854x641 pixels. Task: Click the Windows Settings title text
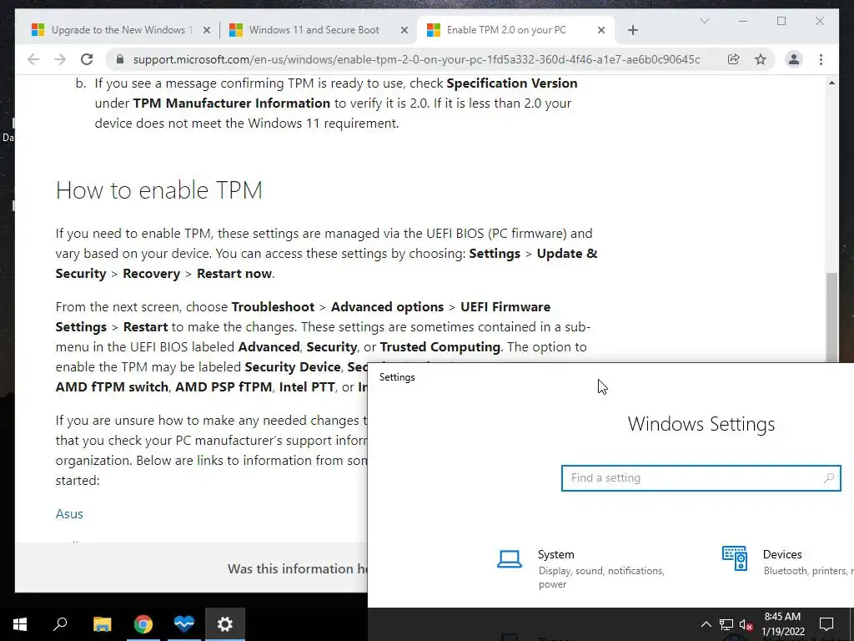701,424
